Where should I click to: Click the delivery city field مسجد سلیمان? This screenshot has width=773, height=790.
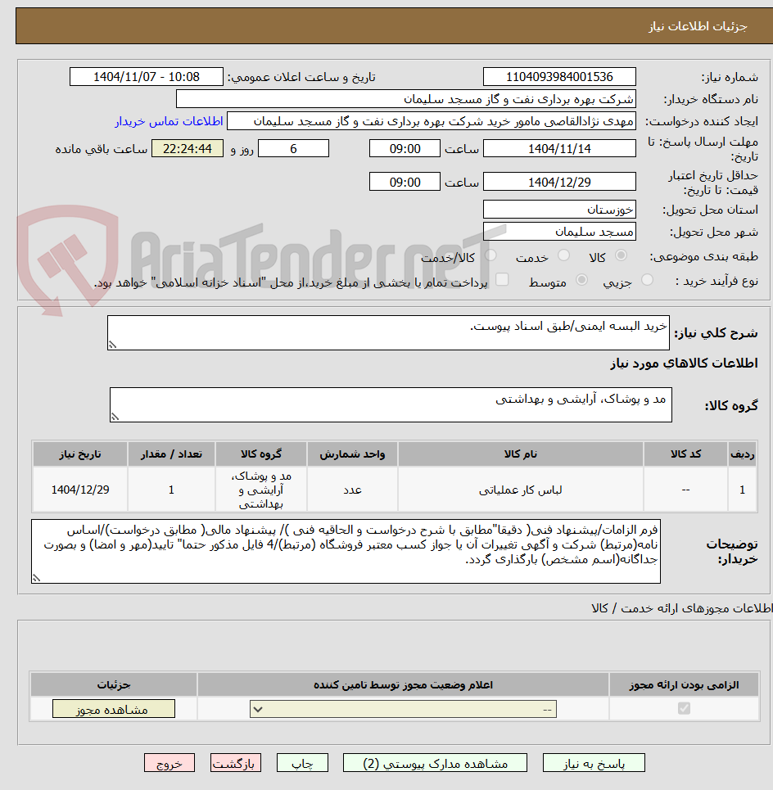pyautogui.click(x=559, y=231)
